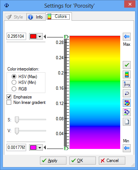Click the highlighted color table edit icon

pyautogui.click(x=127, y=103)
